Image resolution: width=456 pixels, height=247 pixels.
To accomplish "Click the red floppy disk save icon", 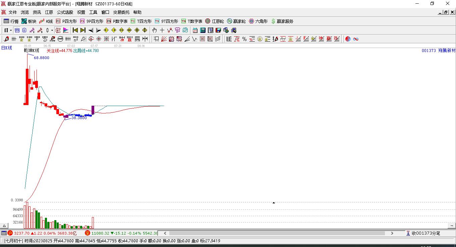I will pos(218,30).
